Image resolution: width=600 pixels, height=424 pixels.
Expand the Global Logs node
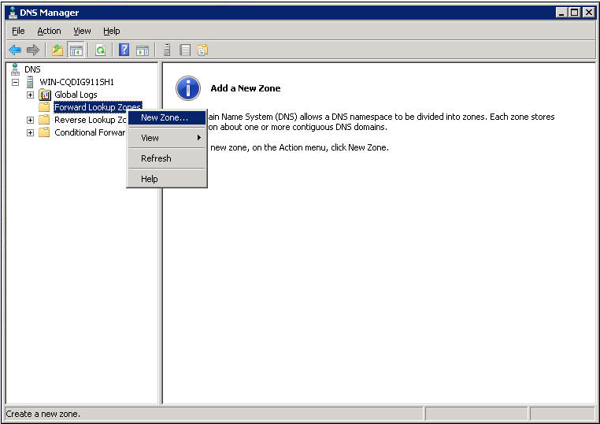tap(30, 95)
